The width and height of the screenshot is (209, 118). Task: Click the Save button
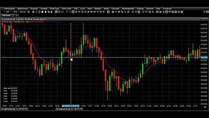click(x=15, y=12)
